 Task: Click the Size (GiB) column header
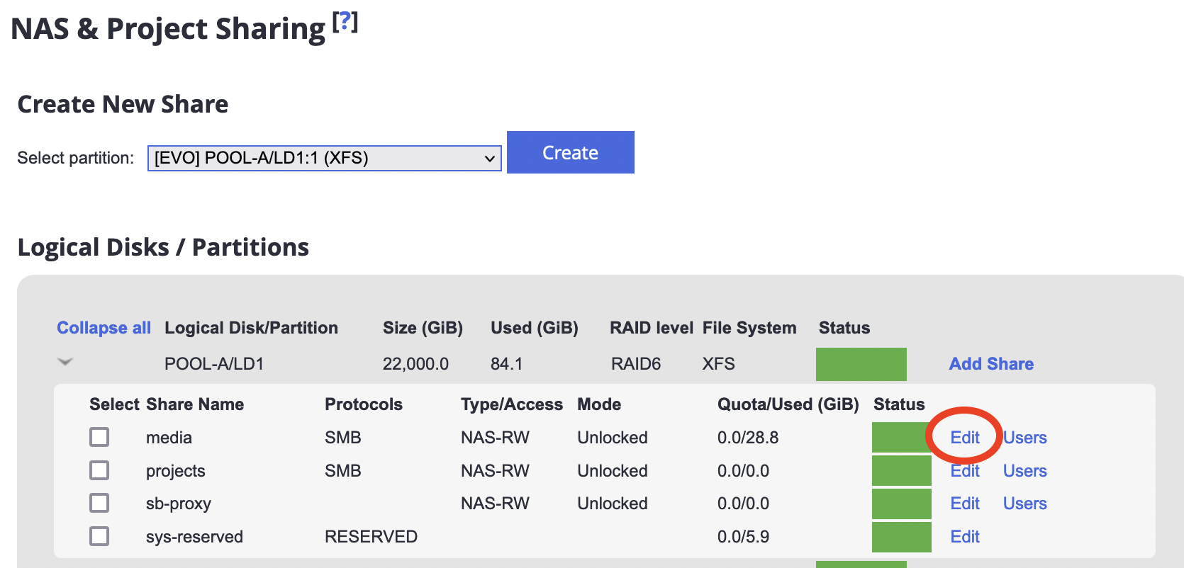tap(423, 328)
